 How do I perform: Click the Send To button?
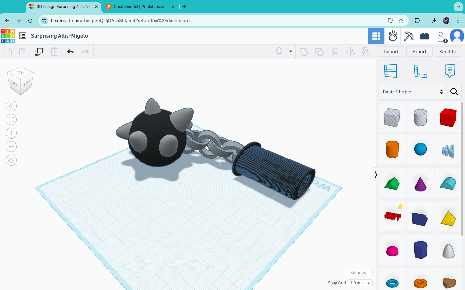pos(448,52)
